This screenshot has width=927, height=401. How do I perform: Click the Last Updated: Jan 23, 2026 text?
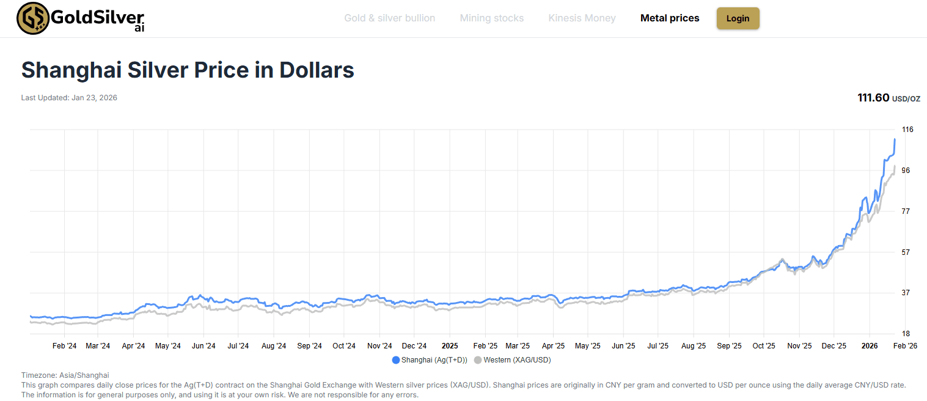tap(69, 97)
